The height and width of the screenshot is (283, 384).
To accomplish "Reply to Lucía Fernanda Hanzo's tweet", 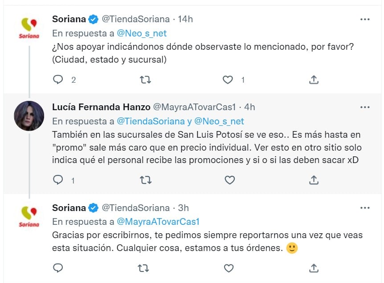I will click(x=58, y=180).
